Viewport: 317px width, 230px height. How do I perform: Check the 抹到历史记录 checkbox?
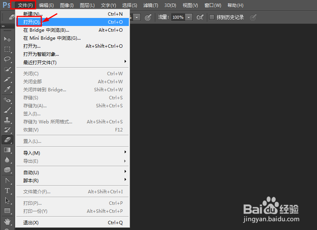212,17
